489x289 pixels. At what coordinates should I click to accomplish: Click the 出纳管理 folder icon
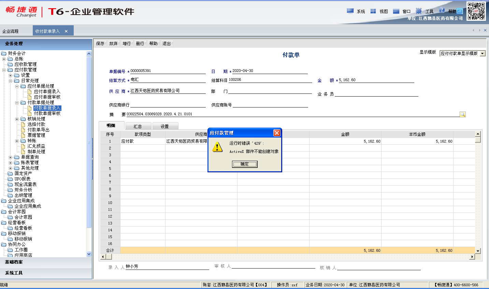(x=10, y=195)
